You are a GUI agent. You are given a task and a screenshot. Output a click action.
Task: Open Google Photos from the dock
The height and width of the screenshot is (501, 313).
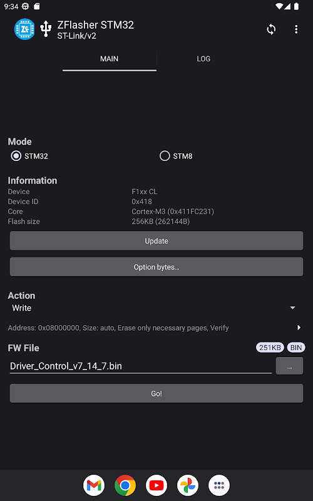coord(188,485)
